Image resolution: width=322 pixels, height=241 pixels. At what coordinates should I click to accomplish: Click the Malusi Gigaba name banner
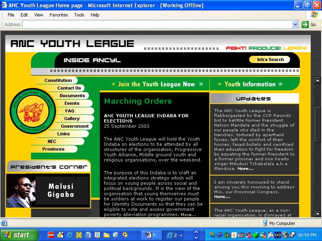tap(62, 190)
